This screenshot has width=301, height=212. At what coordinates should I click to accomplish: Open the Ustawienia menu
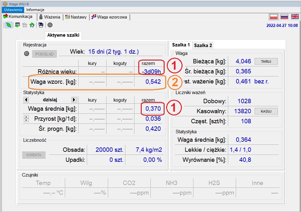point(13,10)
